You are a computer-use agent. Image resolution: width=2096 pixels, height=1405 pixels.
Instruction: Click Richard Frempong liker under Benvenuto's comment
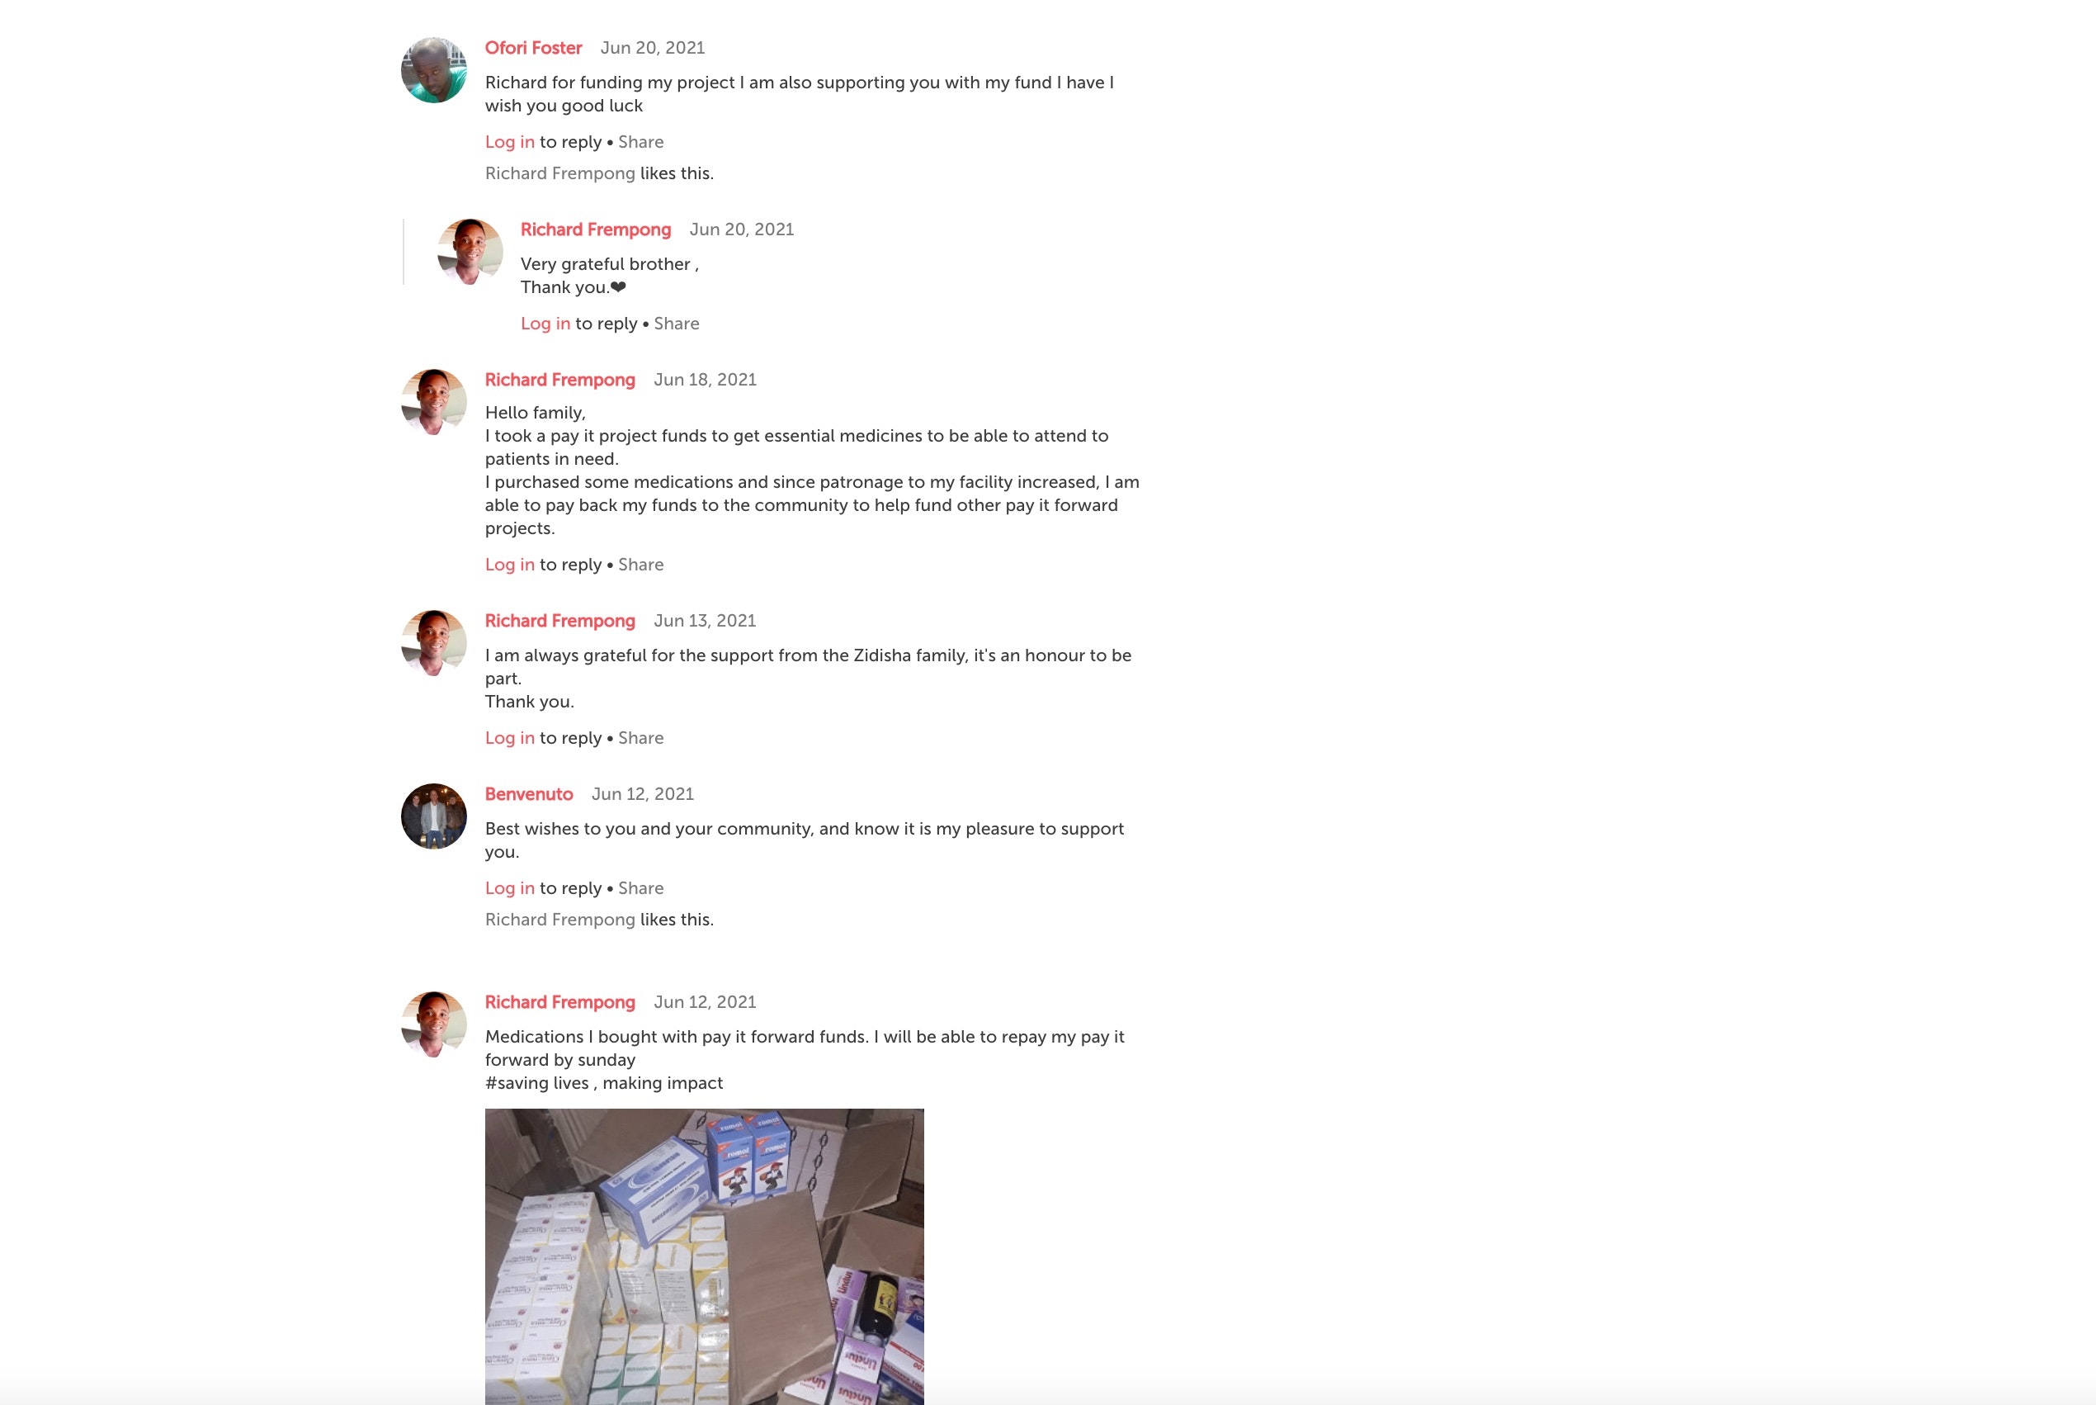(559, 920)
